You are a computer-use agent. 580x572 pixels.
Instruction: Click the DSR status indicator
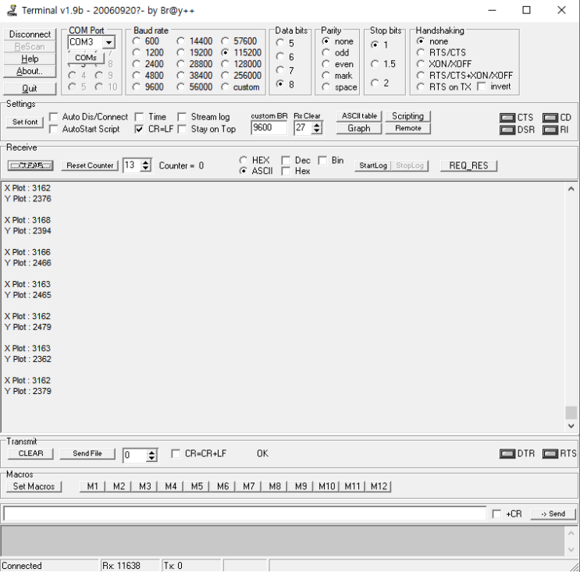(x=507, y=130)
